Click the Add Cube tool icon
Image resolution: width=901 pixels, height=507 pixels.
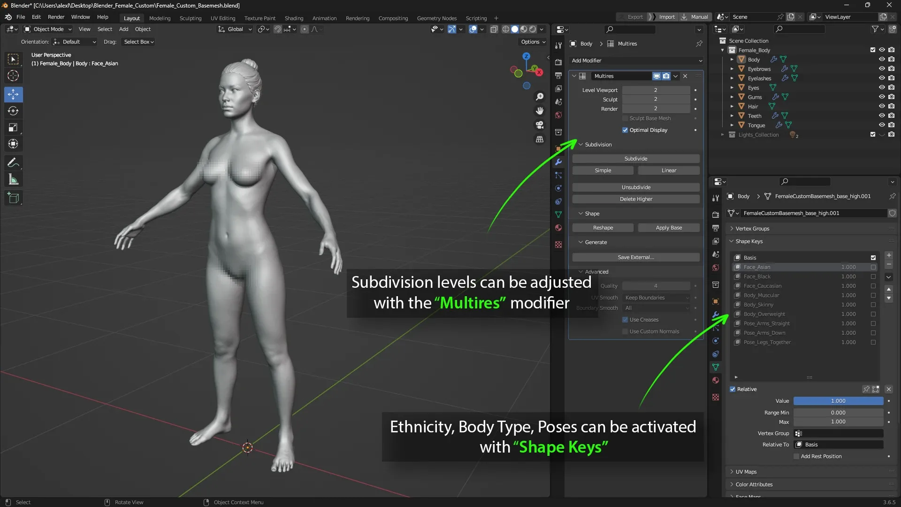(13, 198)
